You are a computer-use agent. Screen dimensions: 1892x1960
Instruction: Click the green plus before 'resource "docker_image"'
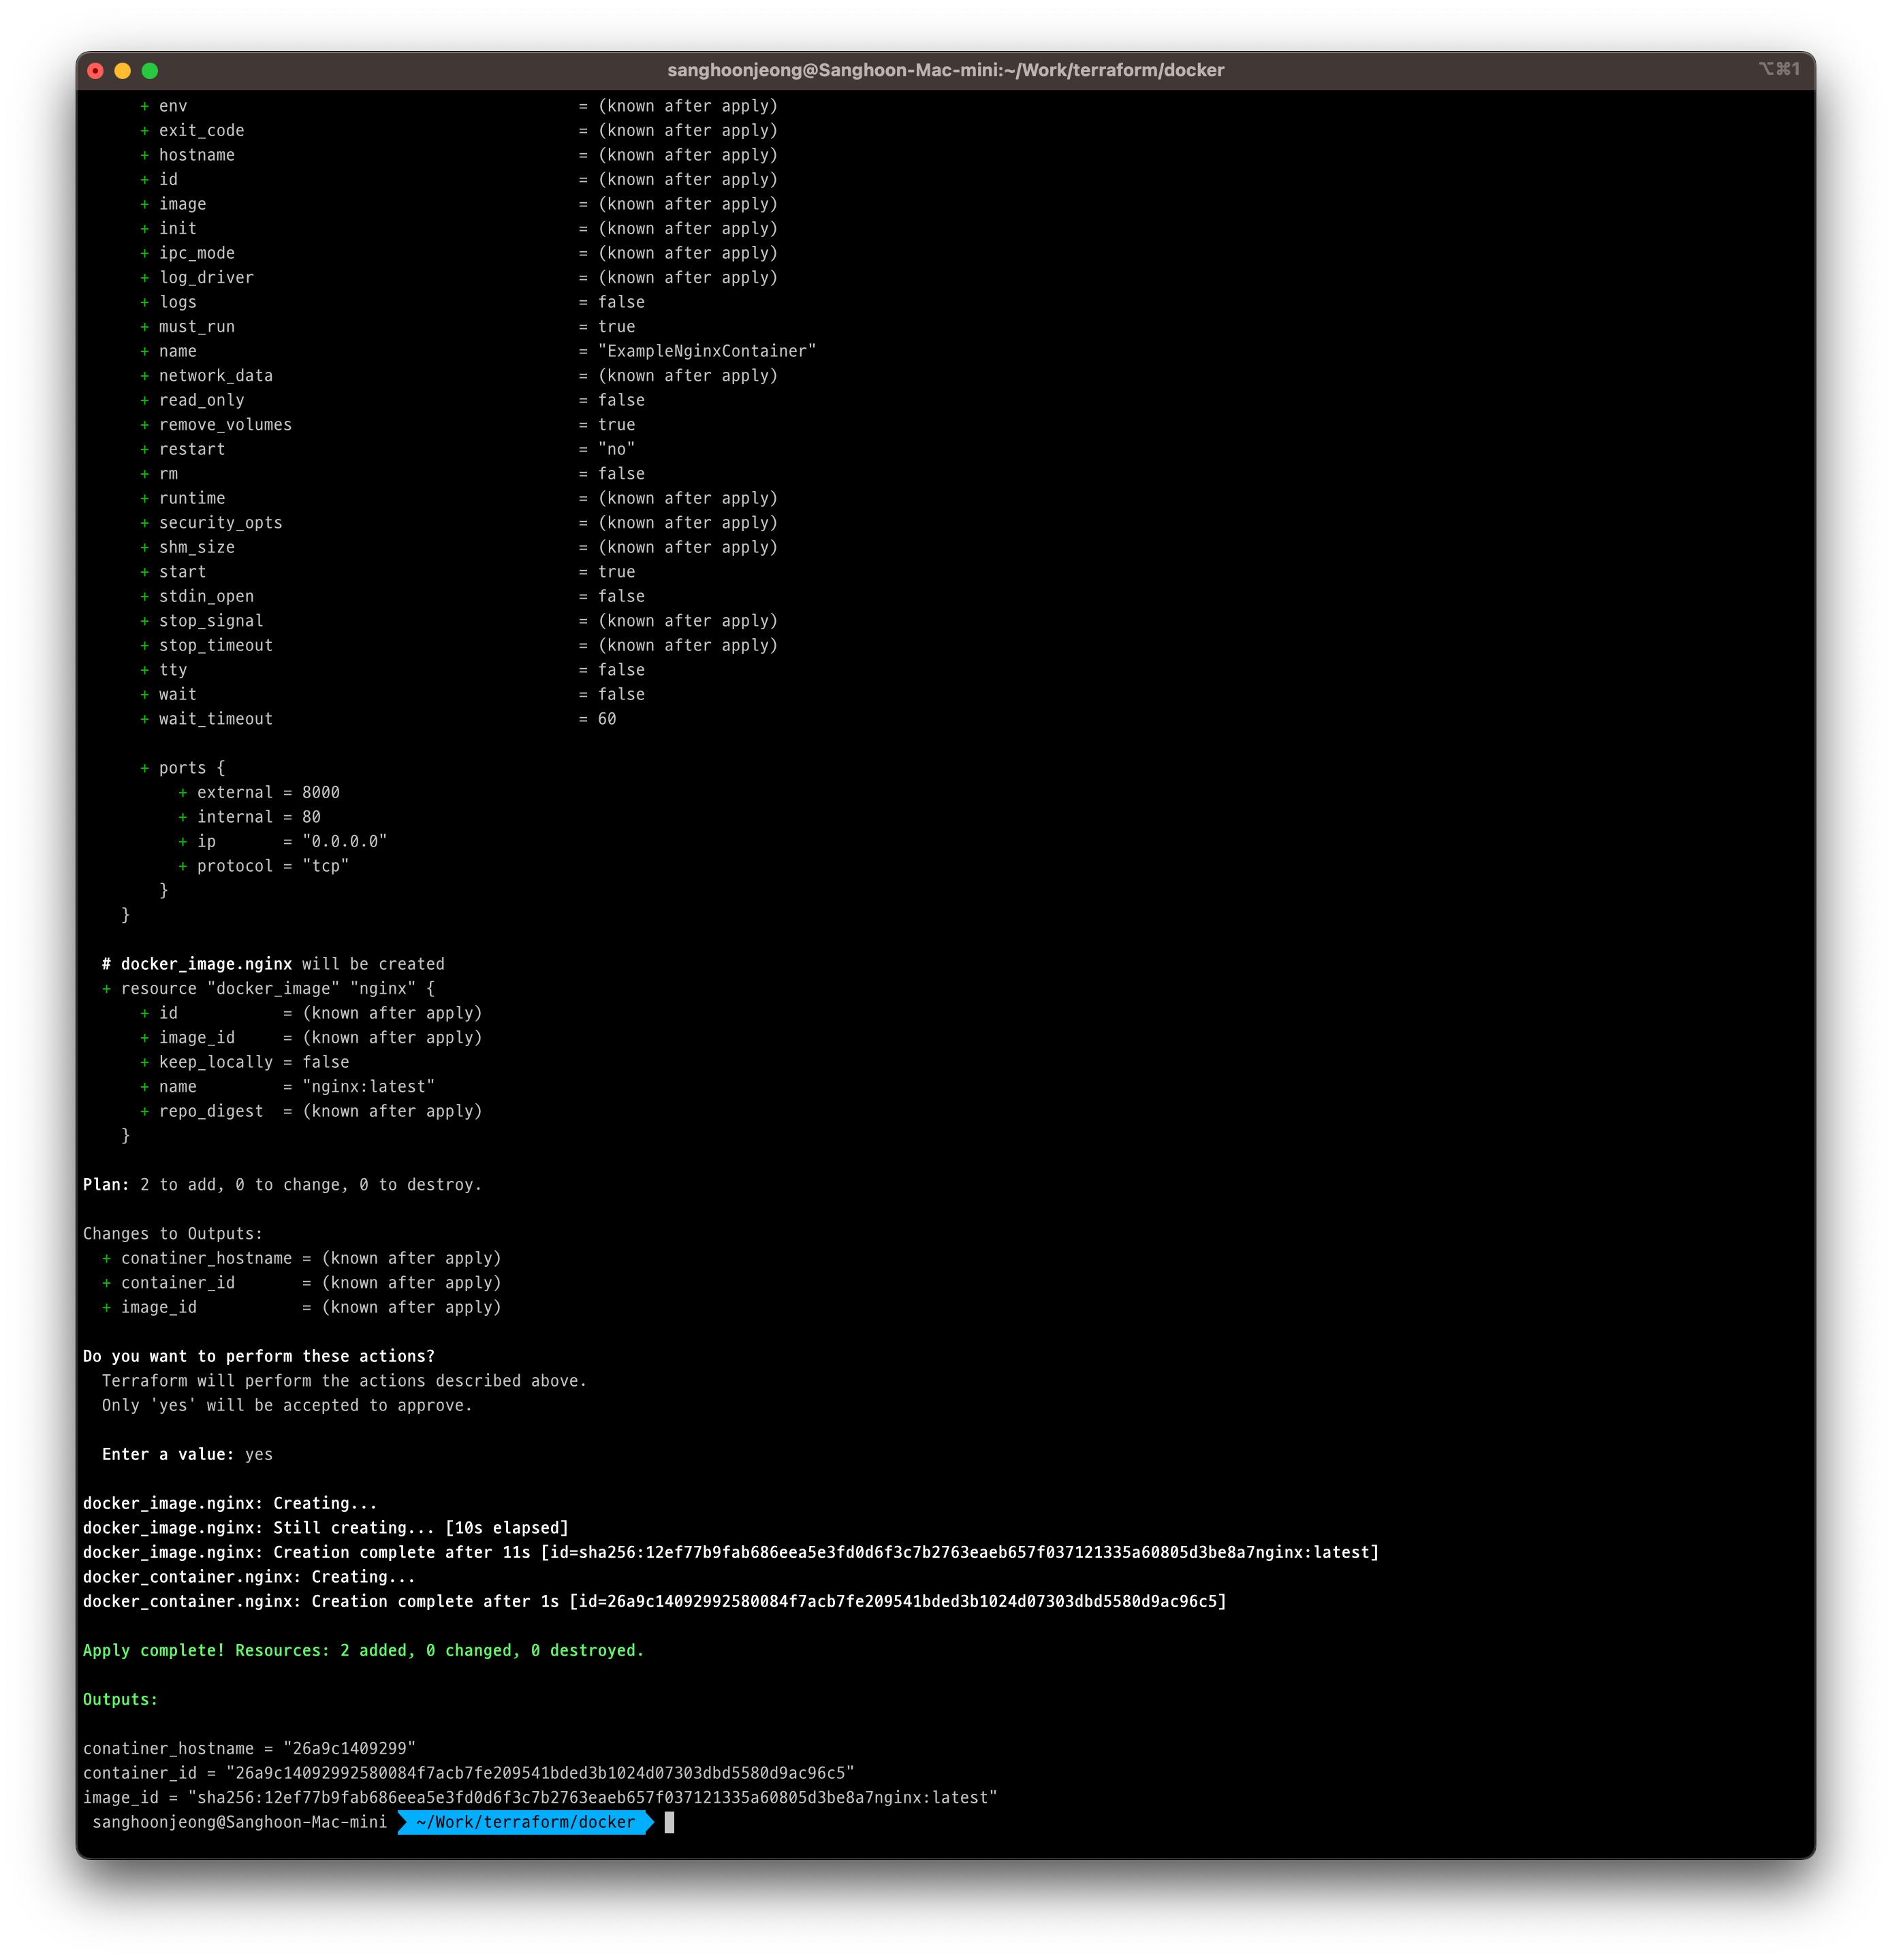(x=106, y=989)
